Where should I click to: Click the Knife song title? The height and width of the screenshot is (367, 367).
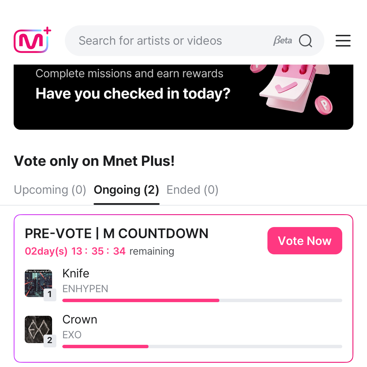point(76,273)
